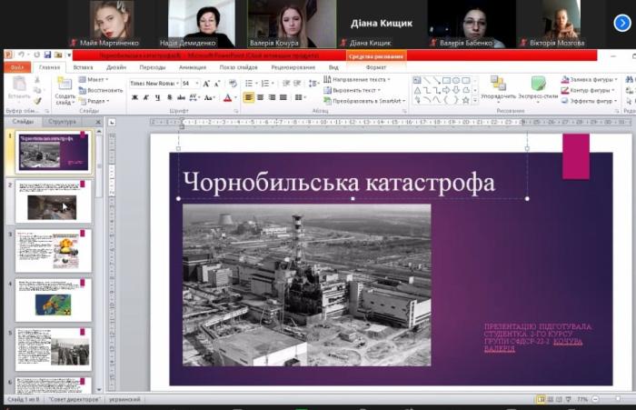Image resolution: width=636 pixels, height=410 pixels.
Task: Toggle underline (Ч) formatting
Action: tap(157, 97)
